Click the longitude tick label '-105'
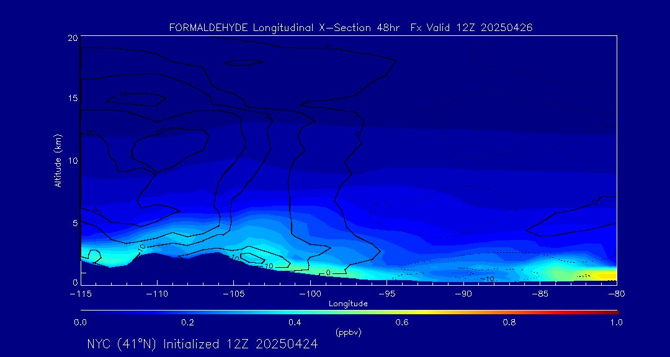Screen dimensions: 670x357 (234, 294)
